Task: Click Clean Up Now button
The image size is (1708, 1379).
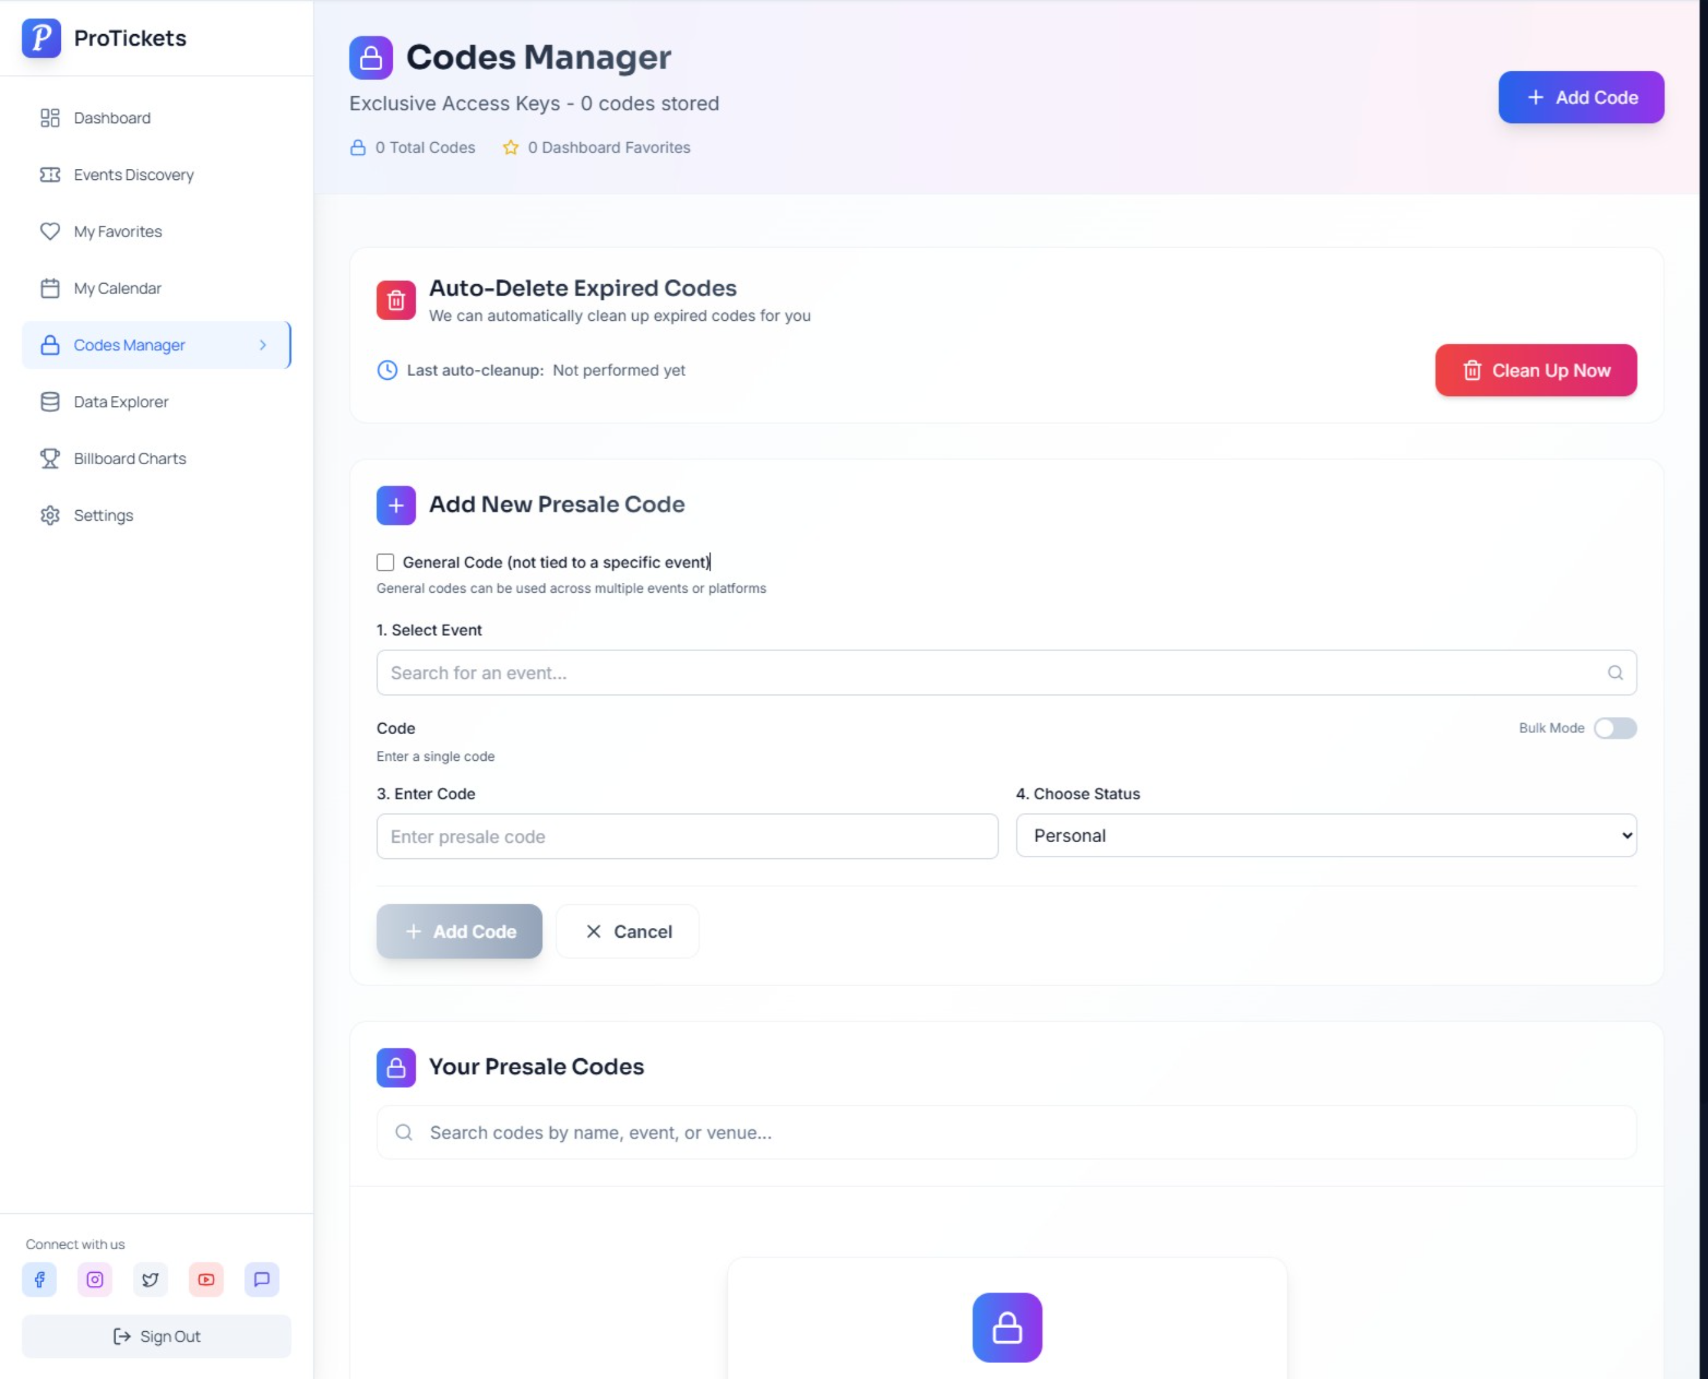Action: coord(1536,370)
